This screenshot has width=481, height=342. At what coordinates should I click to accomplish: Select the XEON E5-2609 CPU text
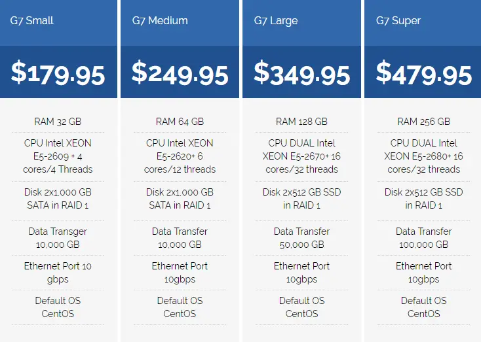point(58,156)
